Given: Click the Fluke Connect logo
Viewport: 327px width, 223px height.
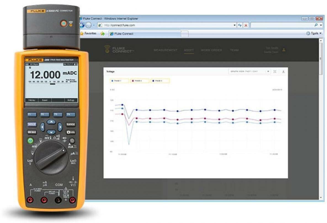Looking at the screenshot, I should point(119,49).
